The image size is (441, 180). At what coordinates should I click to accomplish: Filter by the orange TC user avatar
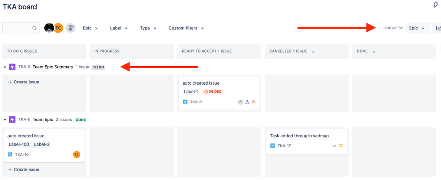pos(59,28)
